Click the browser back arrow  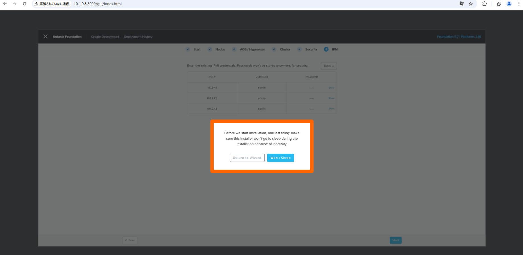pos(5,4)
